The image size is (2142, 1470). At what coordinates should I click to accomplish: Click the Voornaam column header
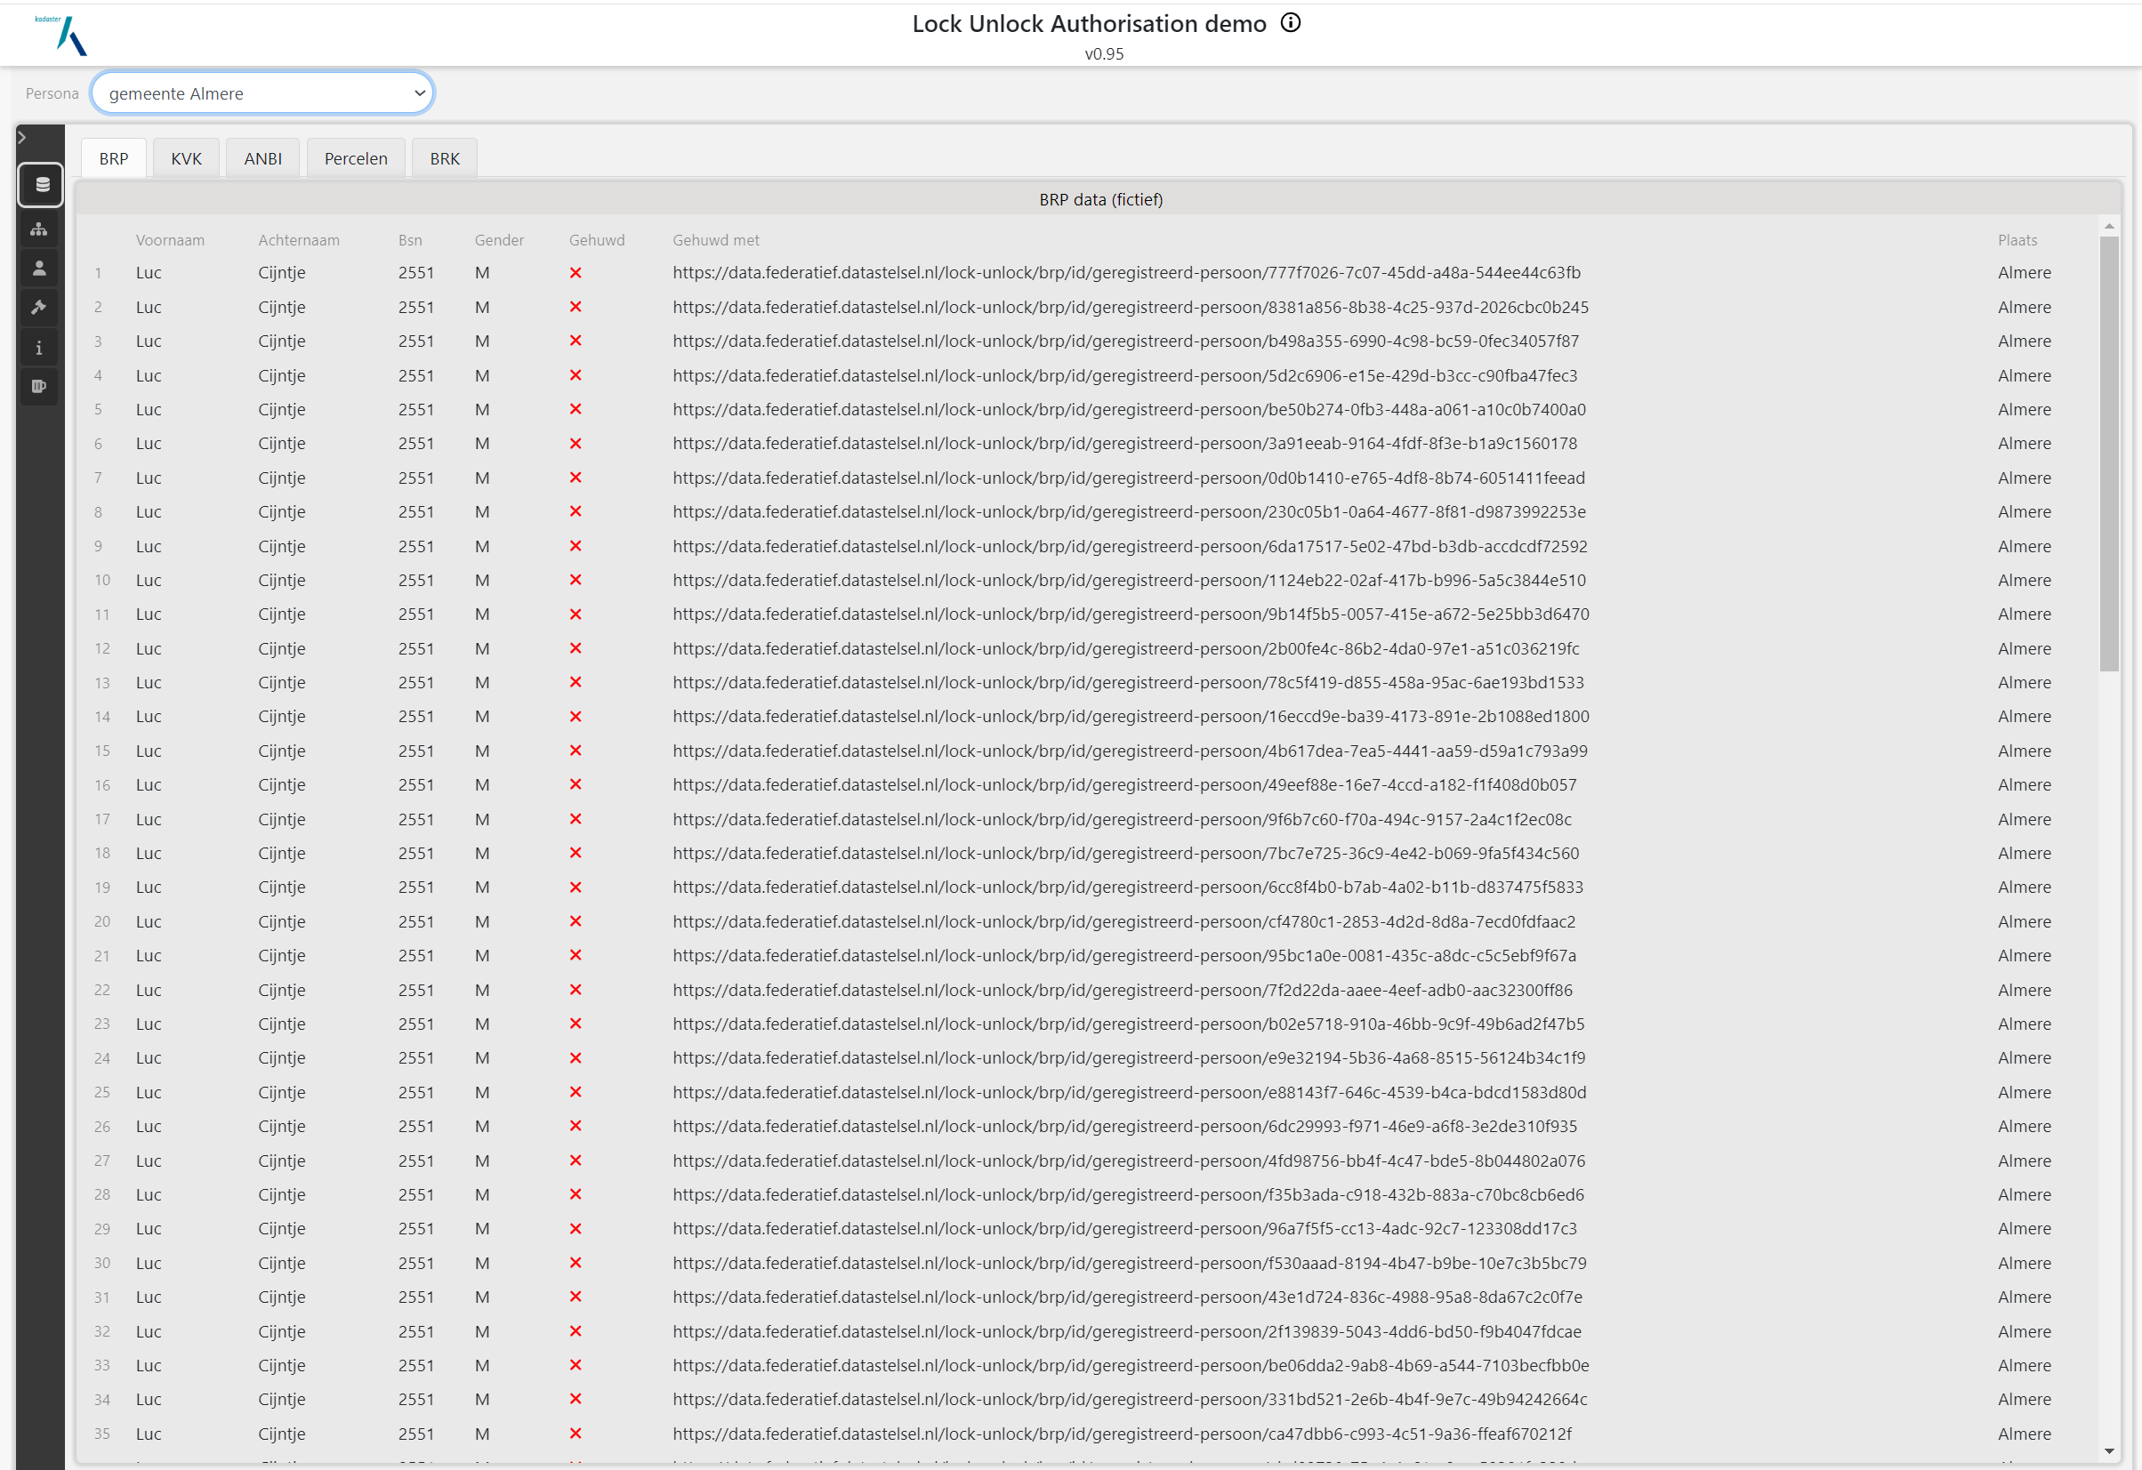point(171,239)
